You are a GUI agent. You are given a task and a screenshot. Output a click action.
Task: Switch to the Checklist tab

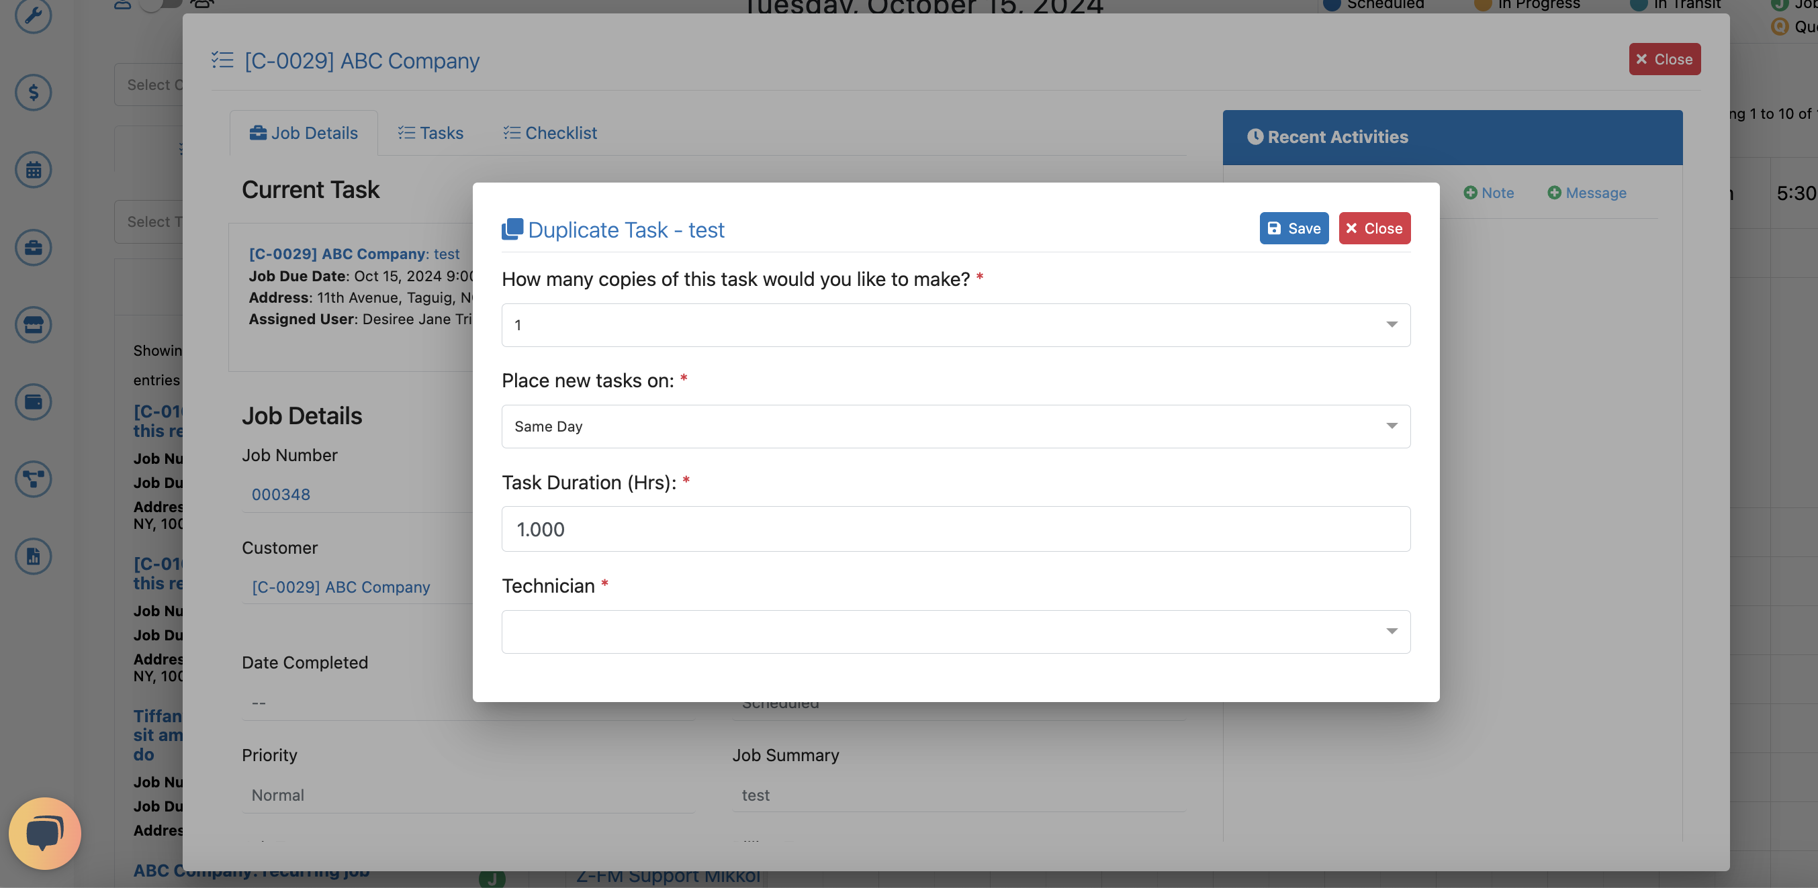[550, 133]
